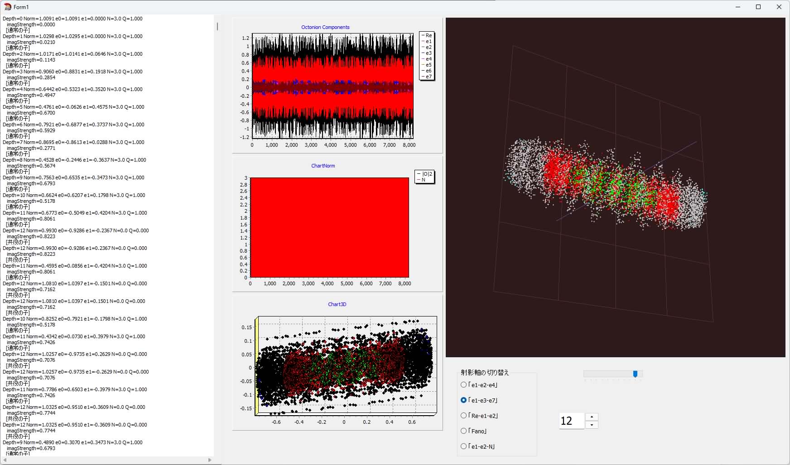Click the log's vertical scrollbar thumb
The height and width of the screenshot is (465, 790).
[217, 26]
